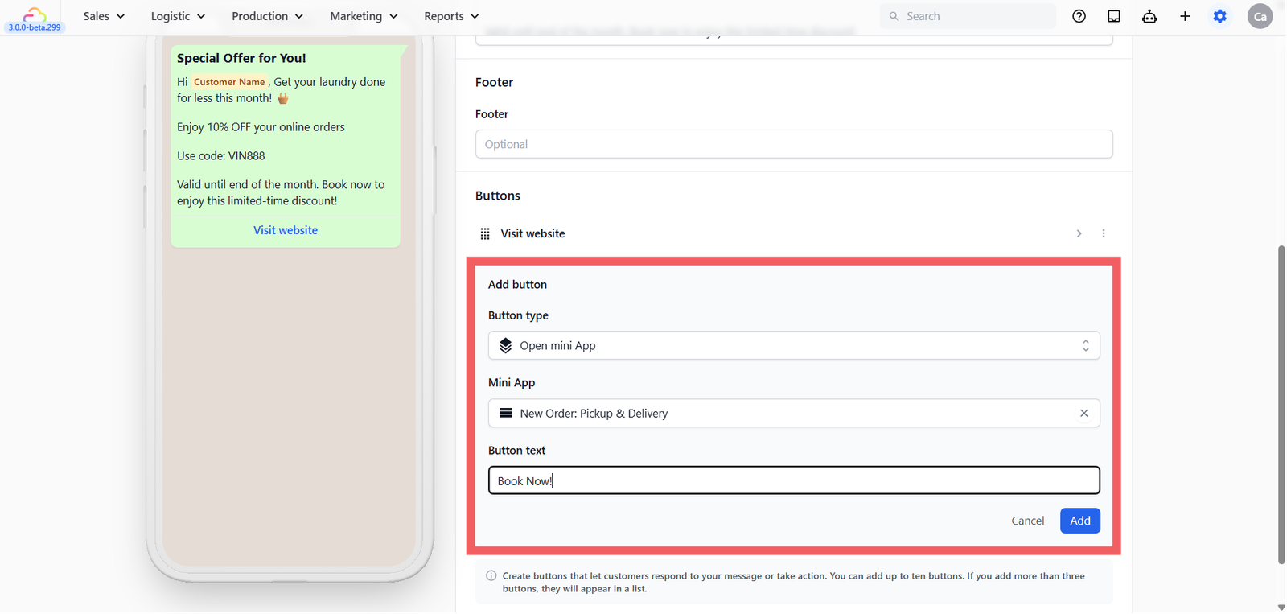
Task: Open three-dot menu for Visit website button
Action: point(1104,233)
